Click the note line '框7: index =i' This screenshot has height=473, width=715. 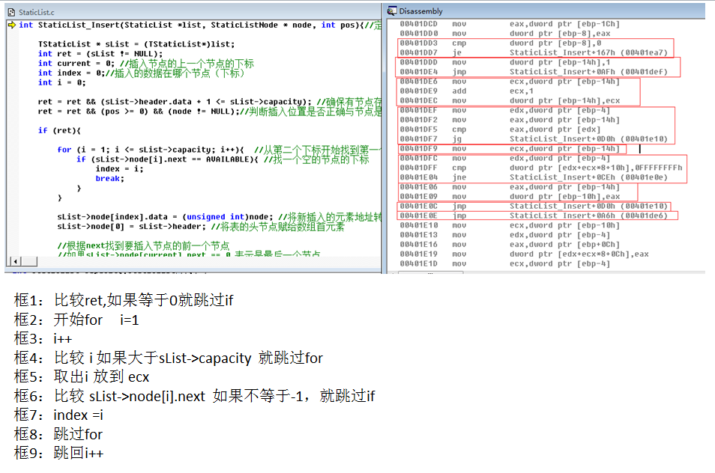(x=58, y=415)
